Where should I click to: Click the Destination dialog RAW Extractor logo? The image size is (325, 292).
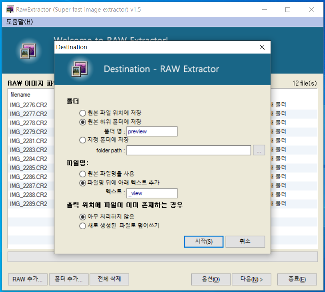point(80,69)
